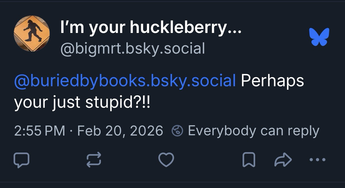Click the 2:55 PM time text
Screen dimensions: 345x188
click(39, 131)
